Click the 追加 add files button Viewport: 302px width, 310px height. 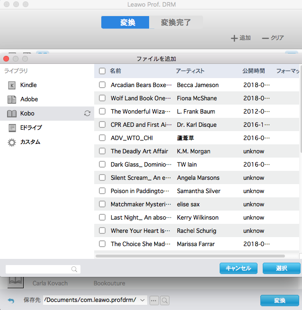[x=240, y=38]
